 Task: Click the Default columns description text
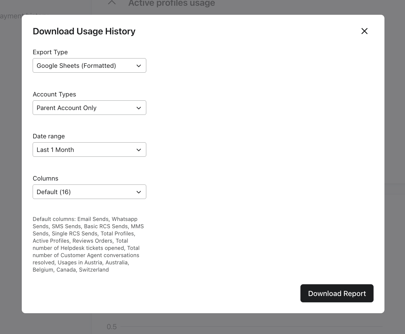point(88,244)
